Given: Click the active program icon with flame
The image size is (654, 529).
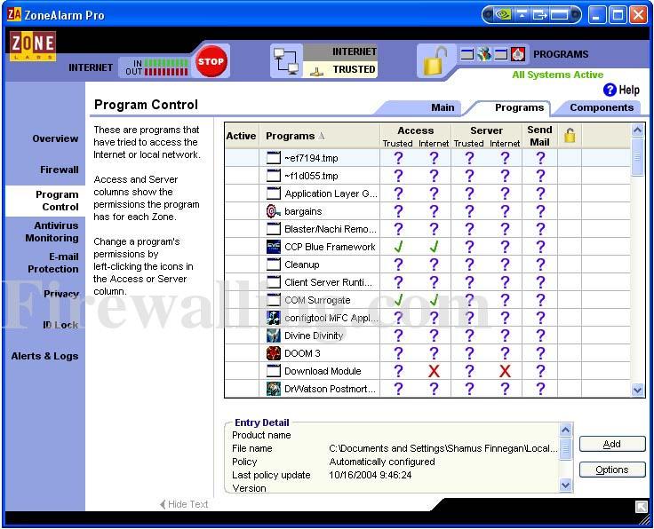Looking at the screenshot, I should [518, 54].
